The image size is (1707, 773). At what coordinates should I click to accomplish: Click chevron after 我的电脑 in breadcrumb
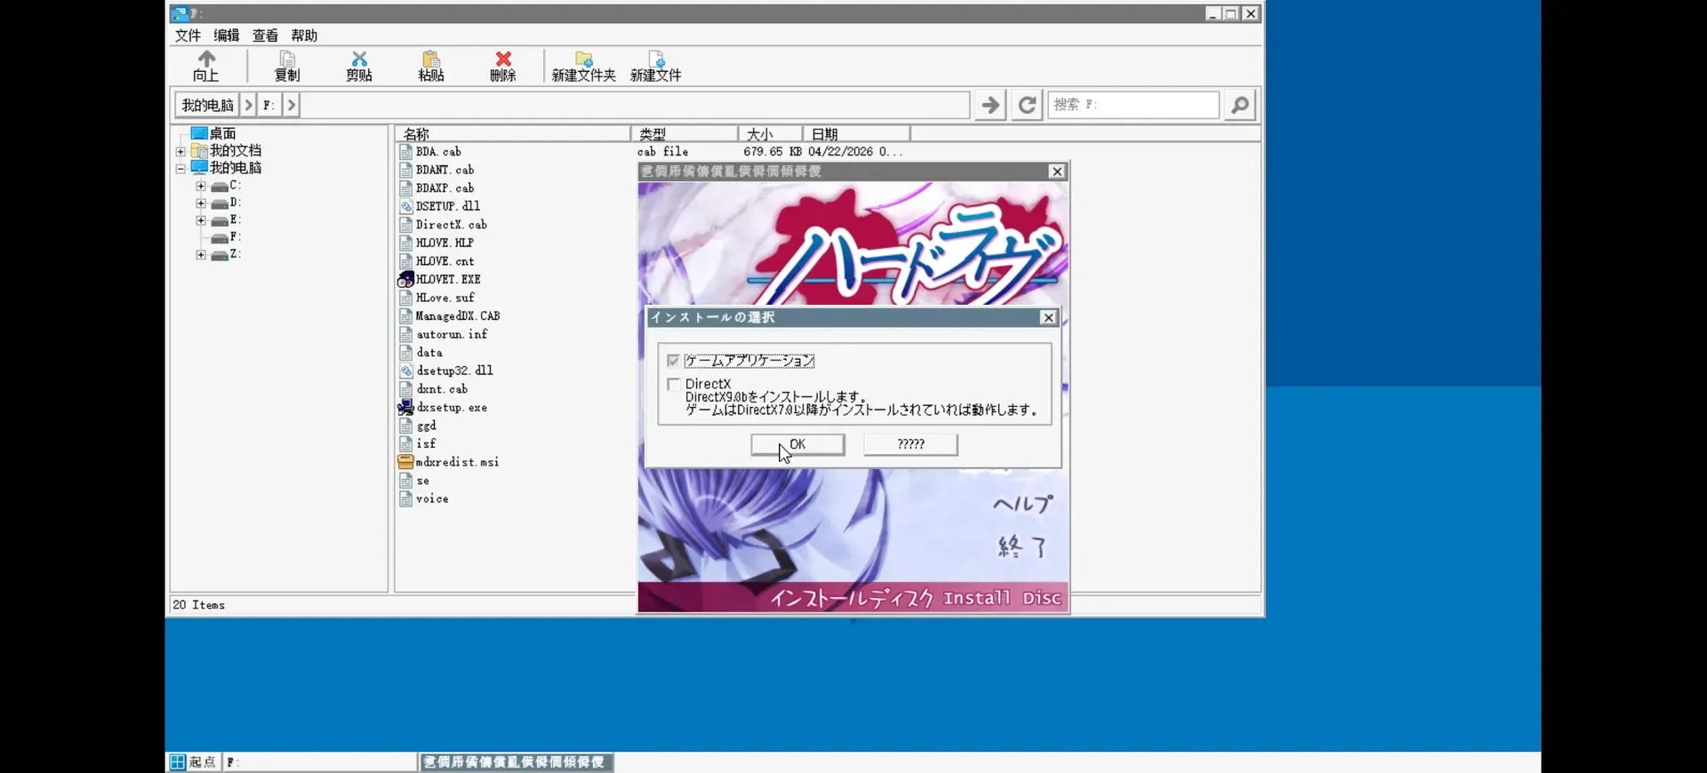(x=248, y=105)
